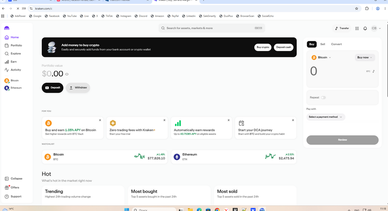Open the Earn section
The width and height of the screenshot is (388, 211).
[x=11, y=62]
